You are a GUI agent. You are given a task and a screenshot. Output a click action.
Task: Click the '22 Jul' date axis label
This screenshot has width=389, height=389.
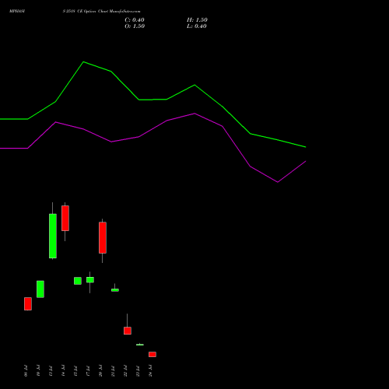pos(125,371)
